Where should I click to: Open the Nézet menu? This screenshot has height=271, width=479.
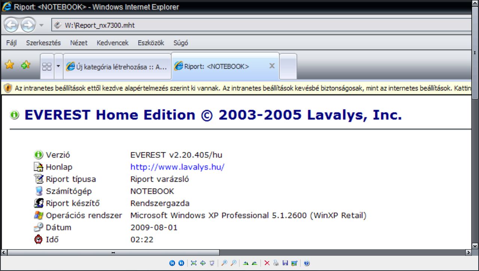79,43
